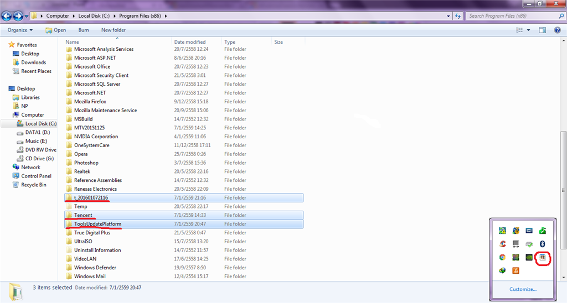Click the file list vertical scrollbar thumb

click(x=564, y=190)
